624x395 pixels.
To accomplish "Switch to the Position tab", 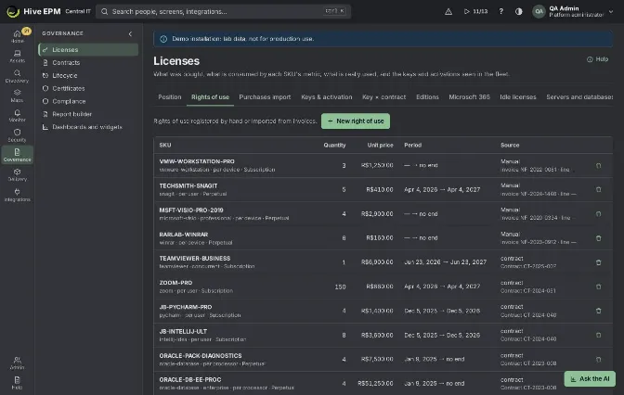I will 170,97.
